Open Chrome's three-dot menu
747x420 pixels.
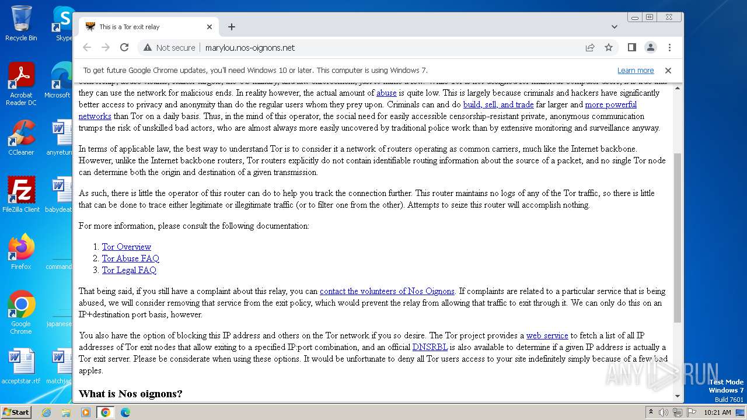[669, 48]
